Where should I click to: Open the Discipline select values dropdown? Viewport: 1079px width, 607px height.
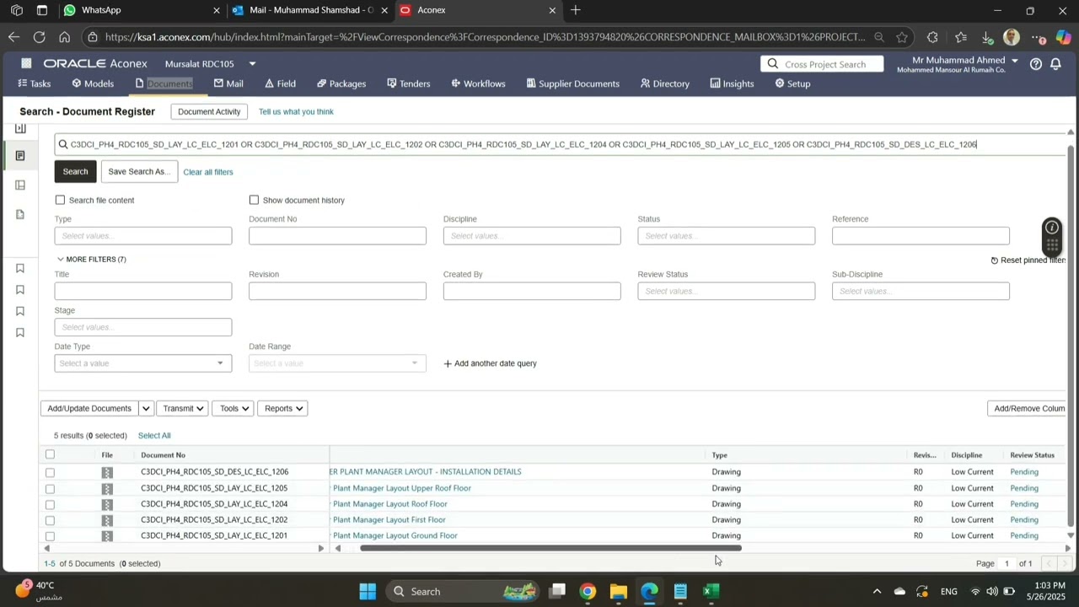point(532,236)
